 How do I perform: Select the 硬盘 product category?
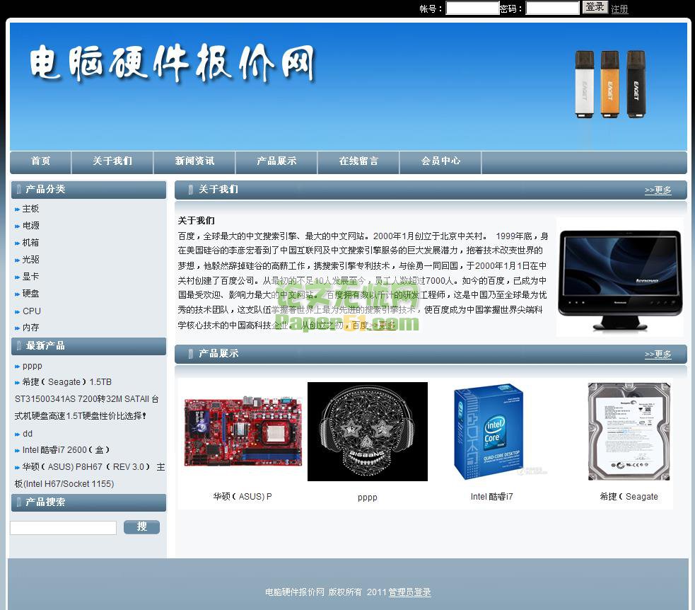click(30, 293)
